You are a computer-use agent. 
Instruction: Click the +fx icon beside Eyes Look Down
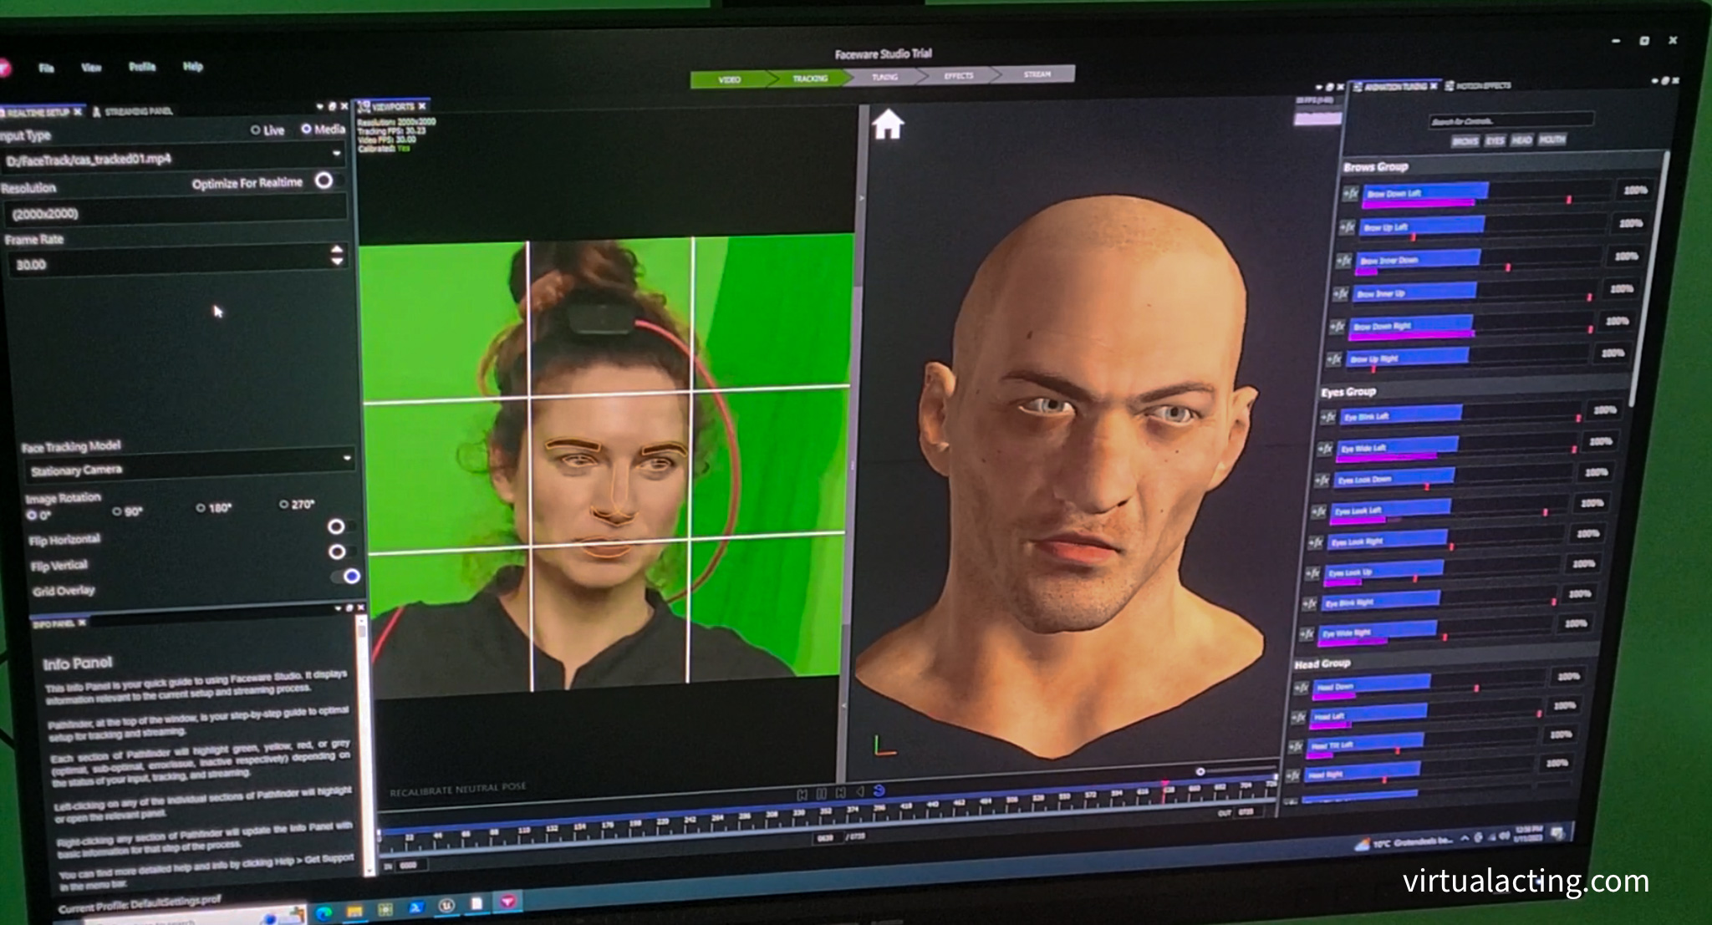1322,480
